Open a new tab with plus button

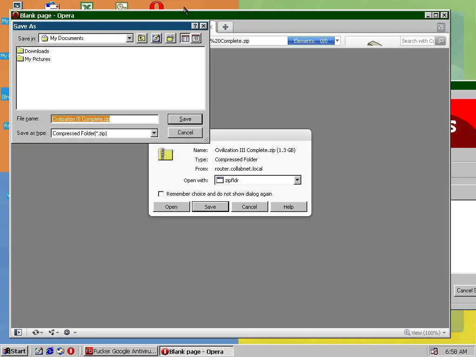[x=225, y=27]
